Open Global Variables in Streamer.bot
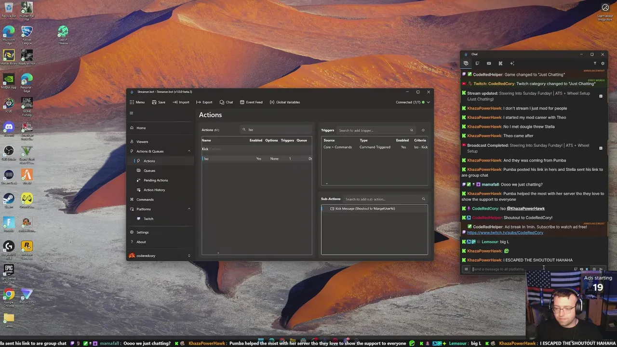Viewport: 617px width, 347px height. [x=284, y=102]
